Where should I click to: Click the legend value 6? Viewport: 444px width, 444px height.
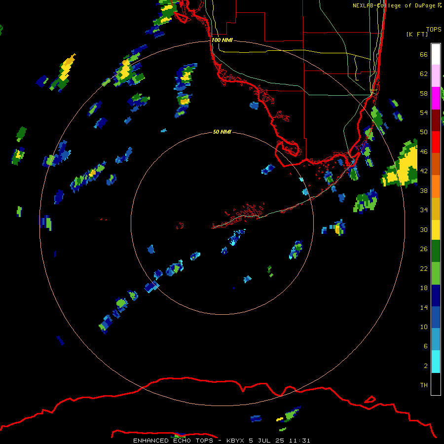(425, 346)
